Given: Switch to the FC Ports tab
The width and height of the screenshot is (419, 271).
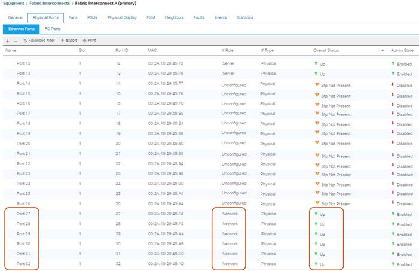Looking at the screenshot, I should click(53, 29).
